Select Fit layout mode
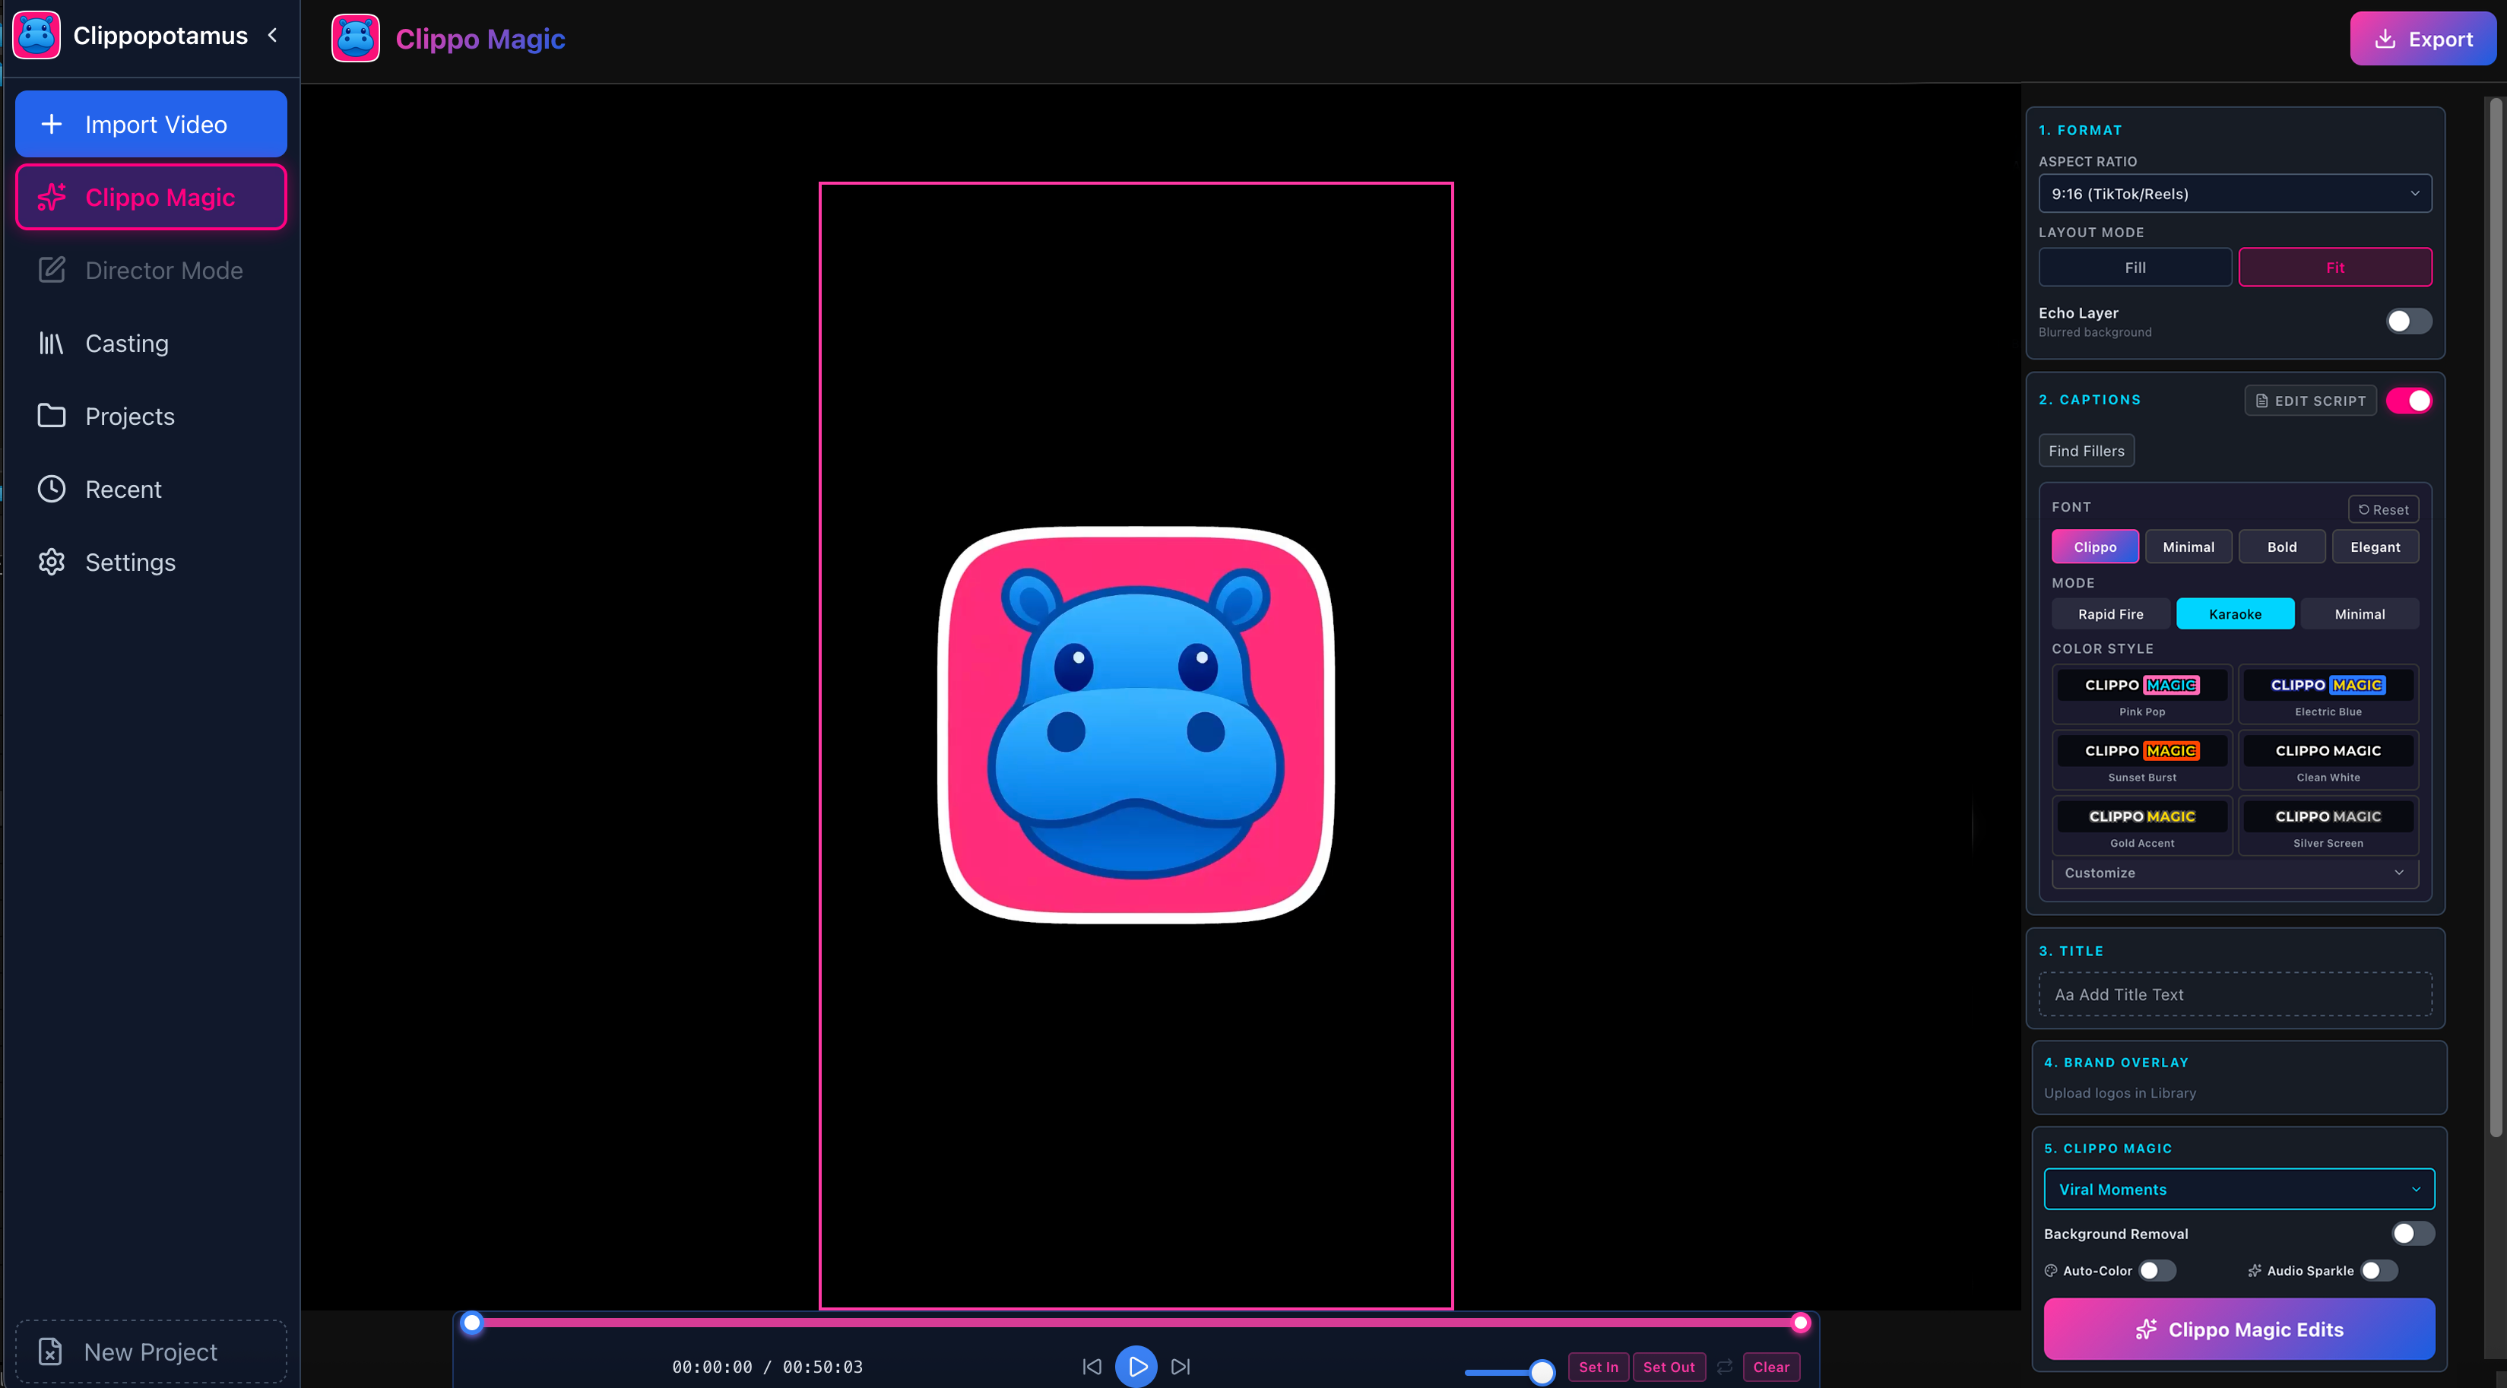 point(2334,267)
